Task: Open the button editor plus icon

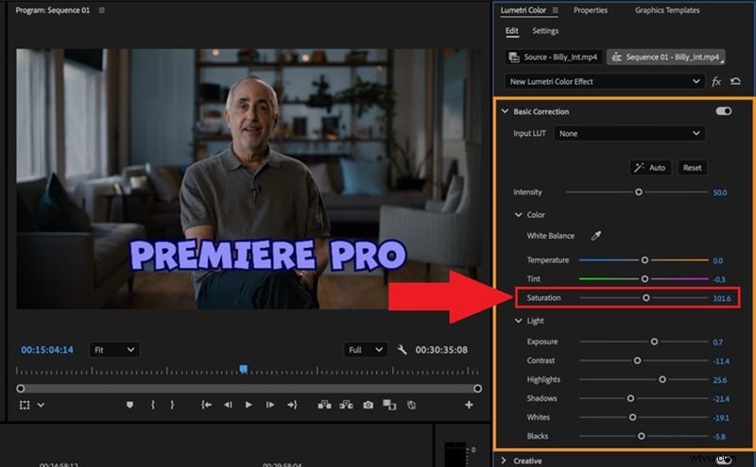Action: click(x=469, y=405)
